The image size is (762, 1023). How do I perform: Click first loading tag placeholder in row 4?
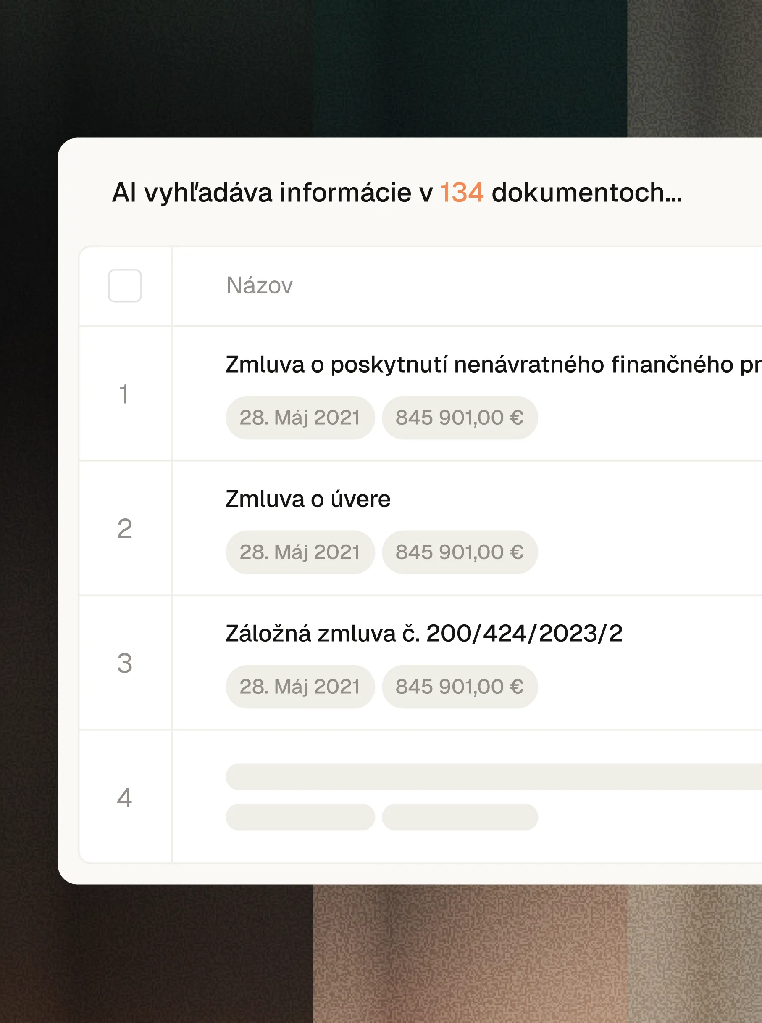point(300,817)
